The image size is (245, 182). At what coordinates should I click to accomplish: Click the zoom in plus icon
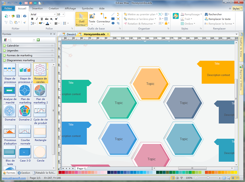(x=219, y=178)
